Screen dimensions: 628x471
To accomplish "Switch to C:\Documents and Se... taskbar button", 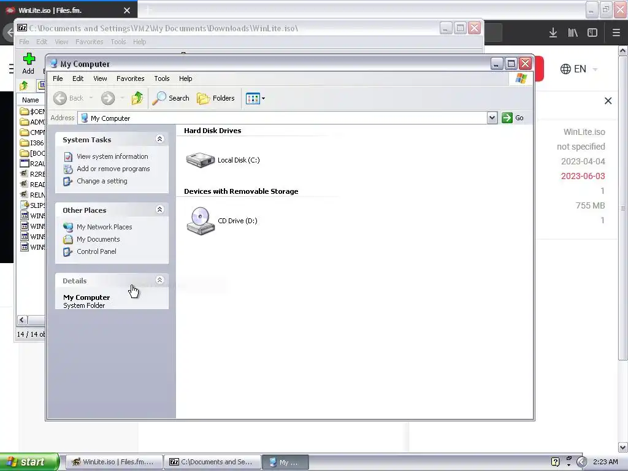I will [212, 462].
